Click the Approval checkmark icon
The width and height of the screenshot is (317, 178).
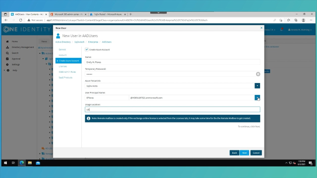[7, 59]
